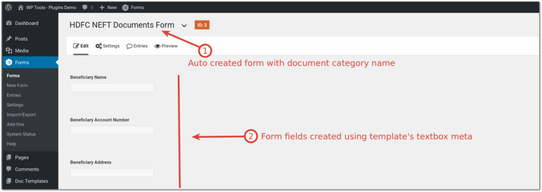Screen dimensions: 542x192
Task: Click the HDFC NEFT Documents Form title
Action: coord(121,25)
